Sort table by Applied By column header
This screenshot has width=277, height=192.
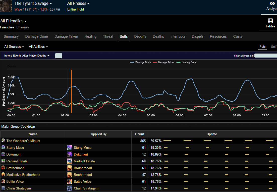(x=99, y=134)
